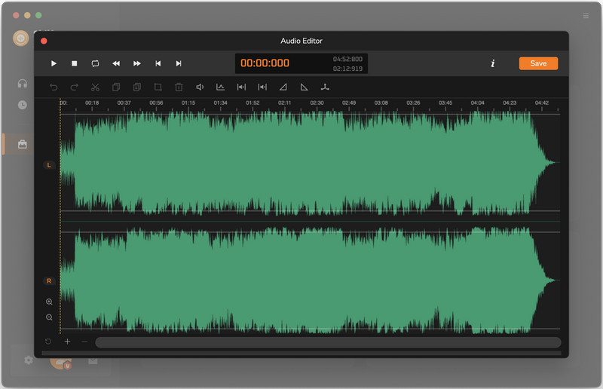Copy the selected audio

116,87
